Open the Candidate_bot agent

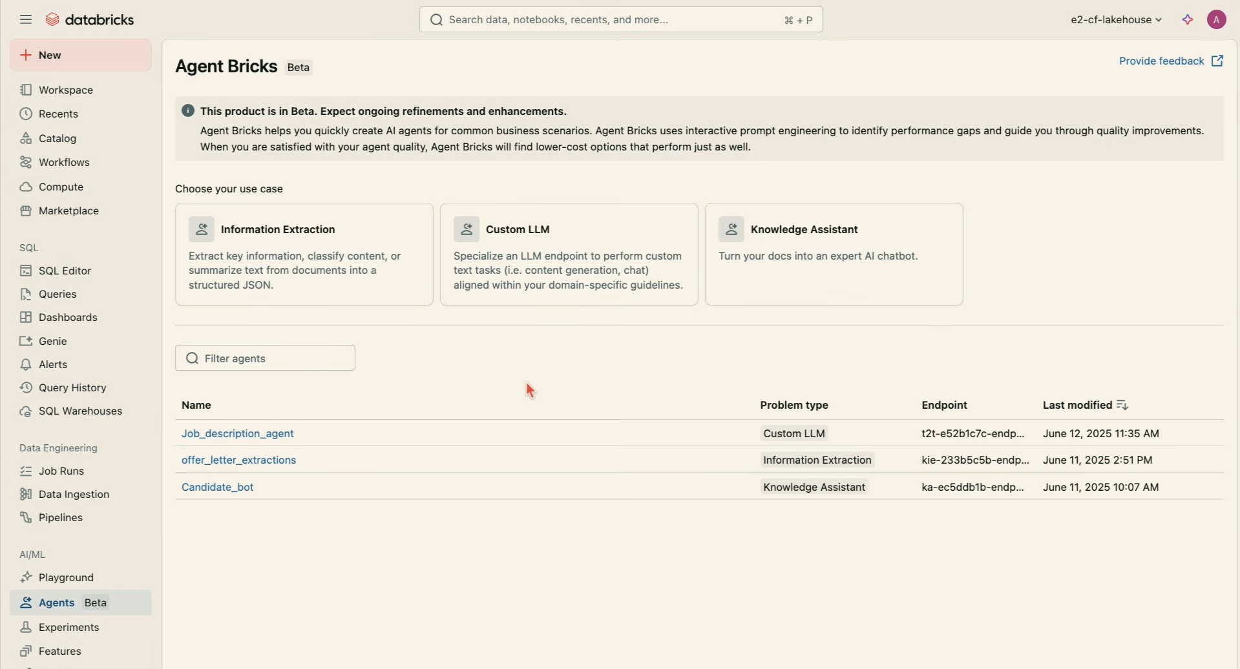coord(218,488)
